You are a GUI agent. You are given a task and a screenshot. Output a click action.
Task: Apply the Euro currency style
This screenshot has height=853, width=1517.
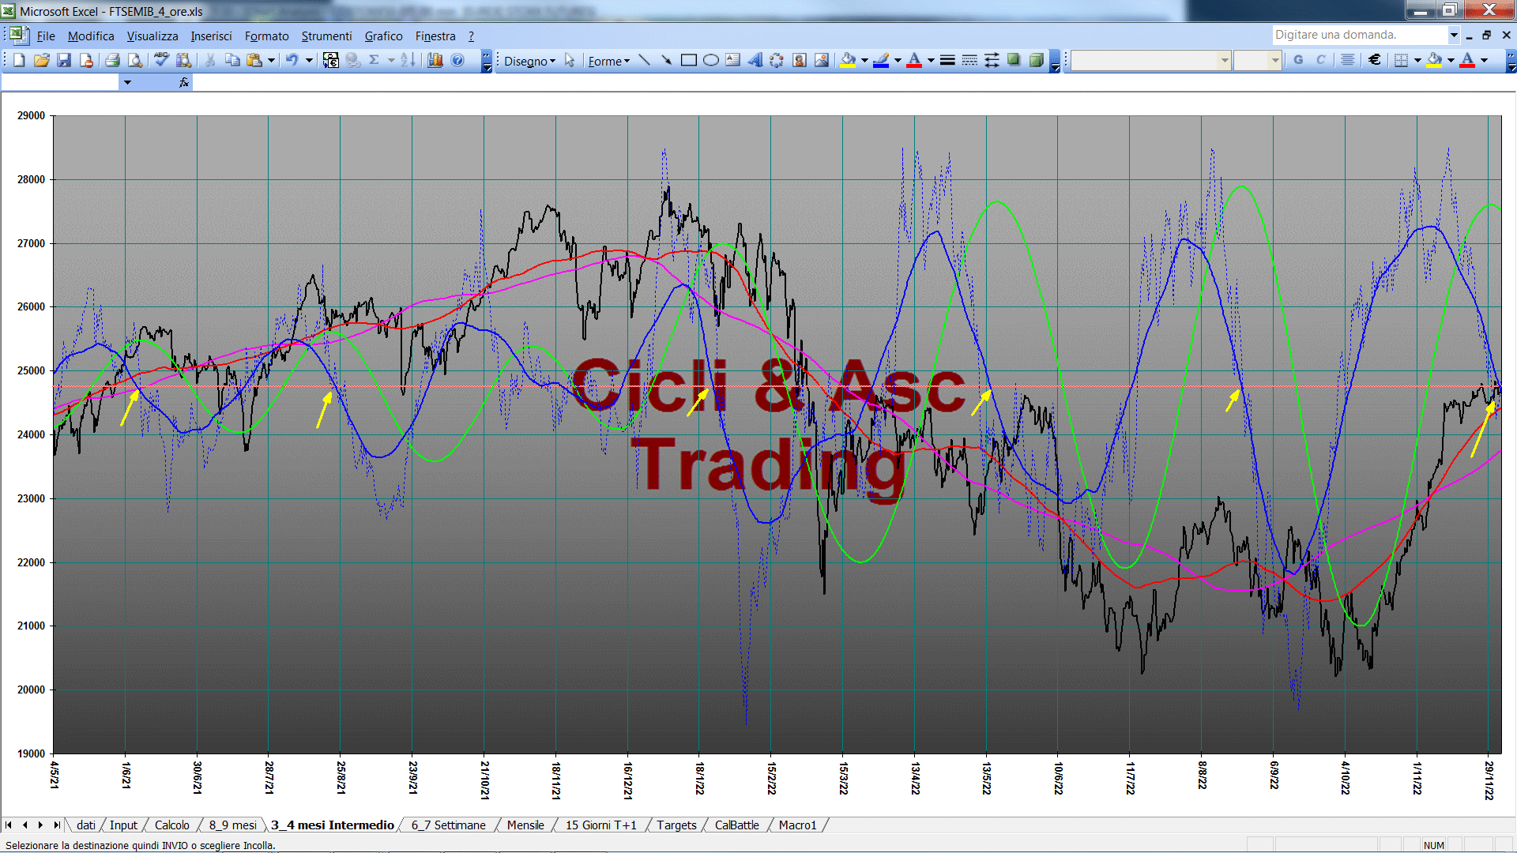pos(1375,60)
